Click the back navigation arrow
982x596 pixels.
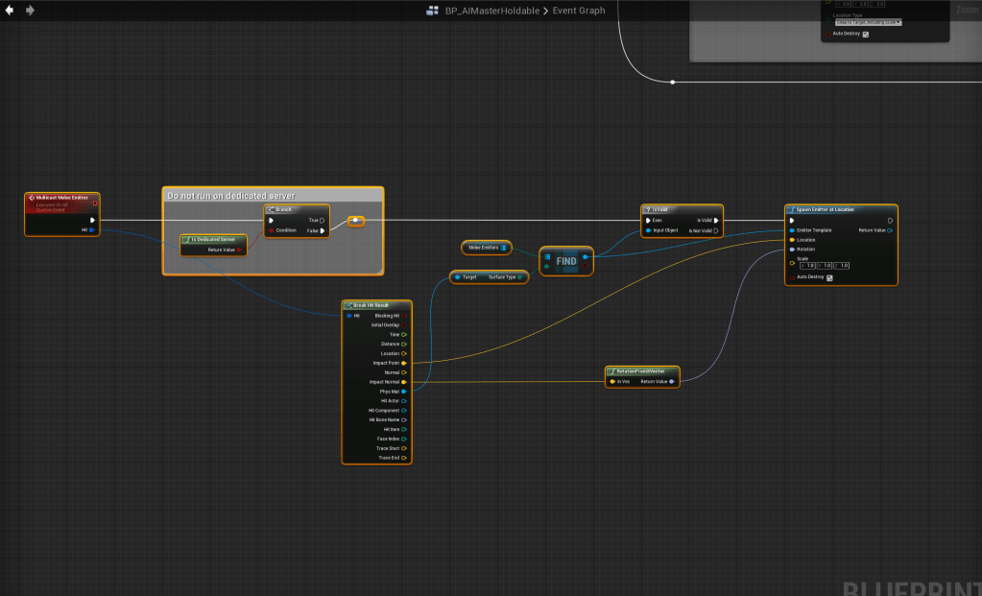pos(10,11)
